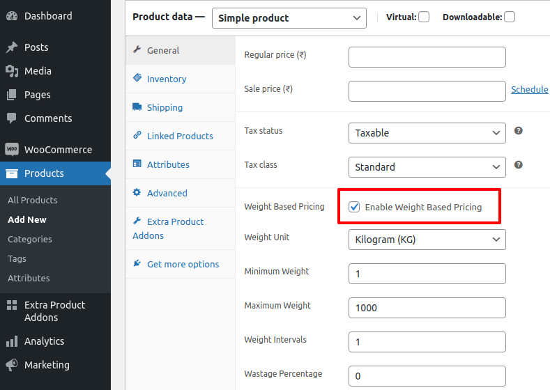Viewport: 550px width, 390px height.
Task: Click the General tab wrench icon
Action: [x=137, y=49]
